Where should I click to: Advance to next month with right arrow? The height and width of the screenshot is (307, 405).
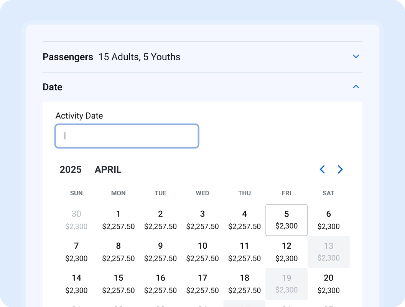click(x=340, y=169)
